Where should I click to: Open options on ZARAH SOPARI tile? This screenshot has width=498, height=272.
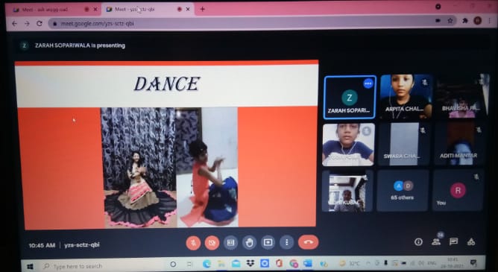pos(368,83)
